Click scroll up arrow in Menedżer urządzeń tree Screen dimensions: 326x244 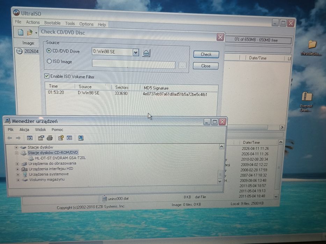tap(222, 147)
